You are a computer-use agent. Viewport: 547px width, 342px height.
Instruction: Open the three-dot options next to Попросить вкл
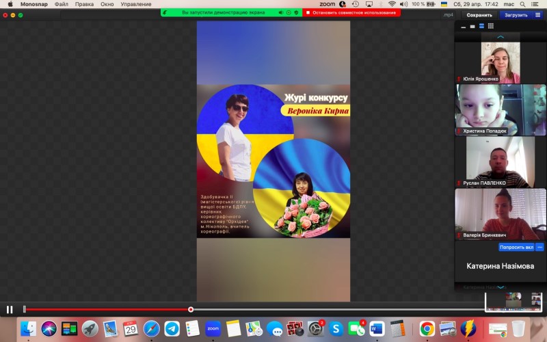(539, 248)
